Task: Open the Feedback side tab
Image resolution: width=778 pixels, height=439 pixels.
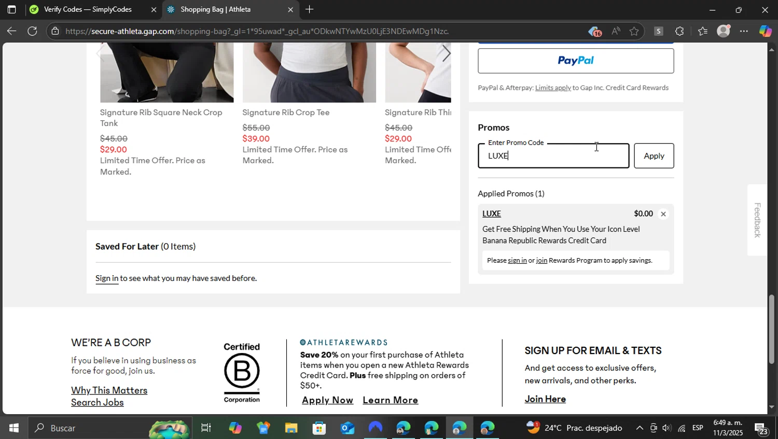Action: (x=757, y=220)
